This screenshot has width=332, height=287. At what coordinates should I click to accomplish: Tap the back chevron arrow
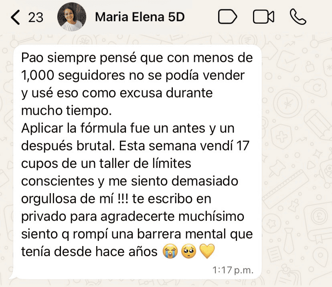[16, 17]
